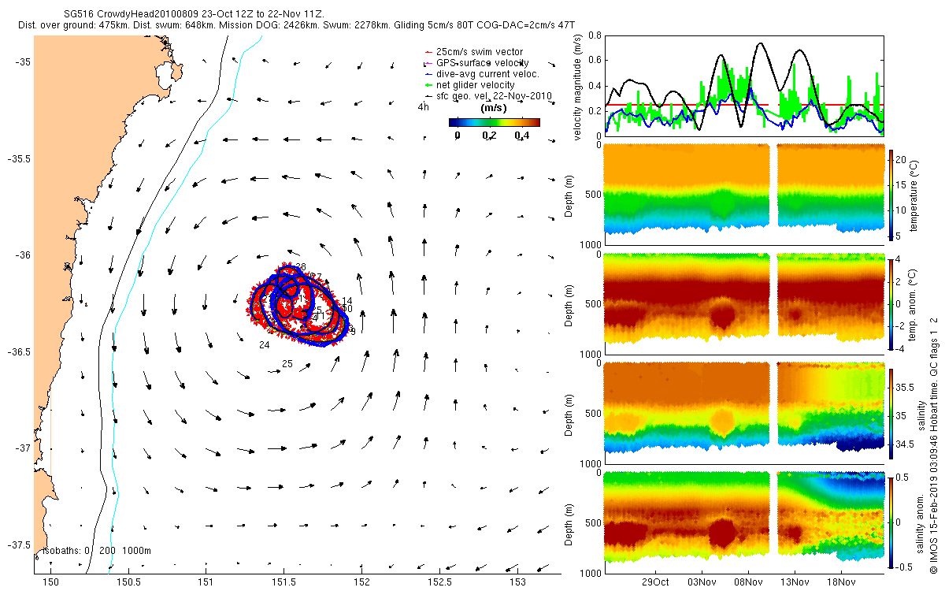This screenshot has height=591, width=945.
Task: Click the 13Nov date tick label
Action: pos(794,582)
